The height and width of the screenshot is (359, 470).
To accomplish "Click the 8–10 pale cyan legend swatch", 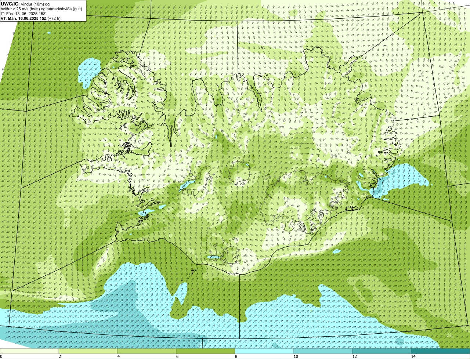I will tap(264, 351).
